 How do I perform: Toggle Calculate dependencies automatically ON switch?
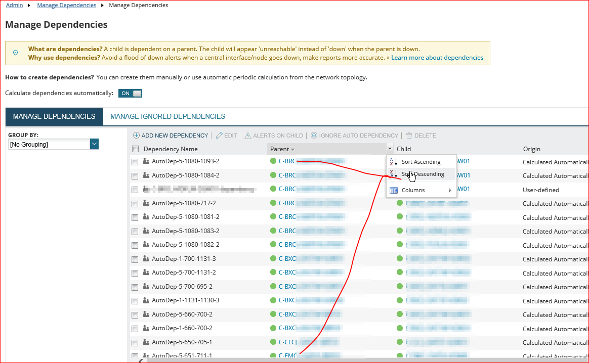coord(131,94)
